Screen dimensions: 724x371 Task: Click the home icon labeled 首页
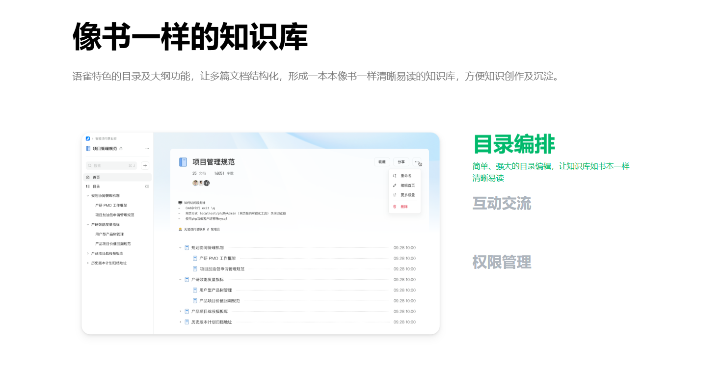88,177
